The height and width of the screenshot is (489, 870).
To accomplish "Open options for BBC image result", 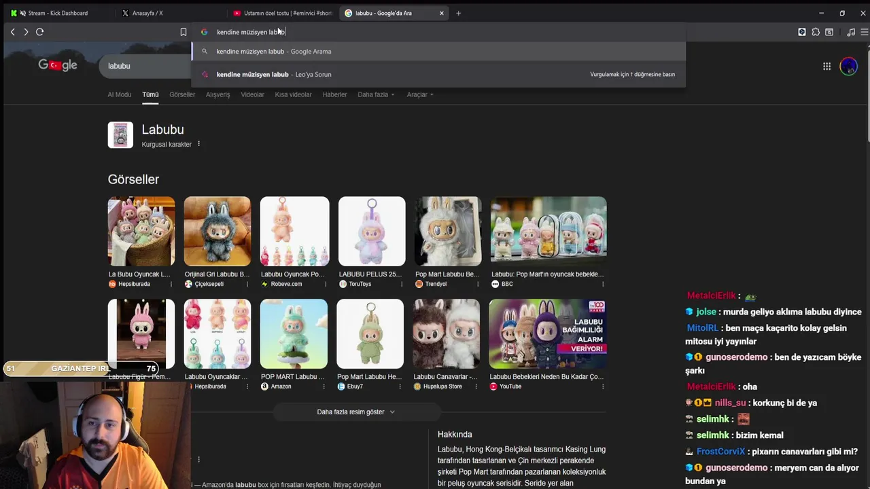I will click(603, 284).
